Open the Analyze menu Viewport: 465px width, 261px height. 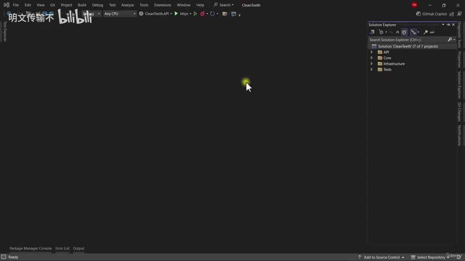pyautogui.click(x=128, y=5)
